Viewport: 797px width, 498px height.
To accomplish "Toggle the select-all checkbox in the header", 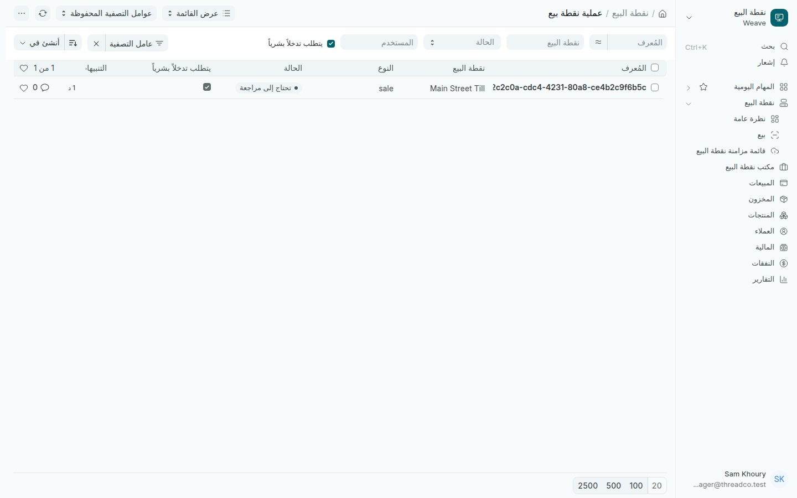I will (x=655, y=68).
